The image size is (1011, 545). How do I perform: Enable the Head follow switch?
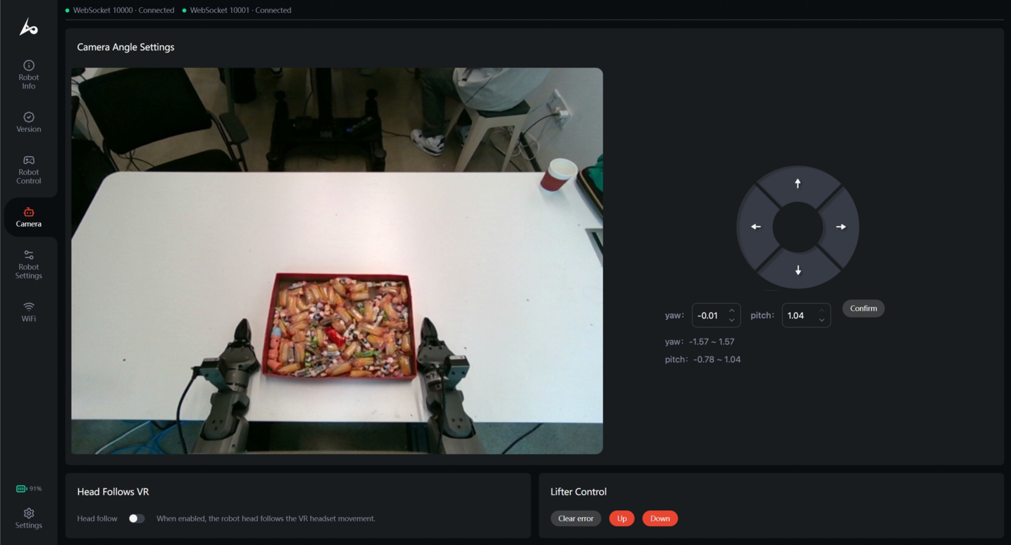tap(136, 518)
